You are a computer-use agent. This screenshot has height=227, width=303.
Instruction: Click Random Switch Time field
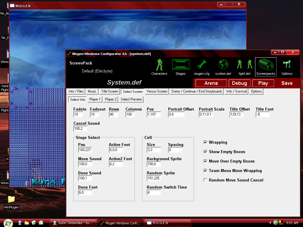tap(154, 192)
